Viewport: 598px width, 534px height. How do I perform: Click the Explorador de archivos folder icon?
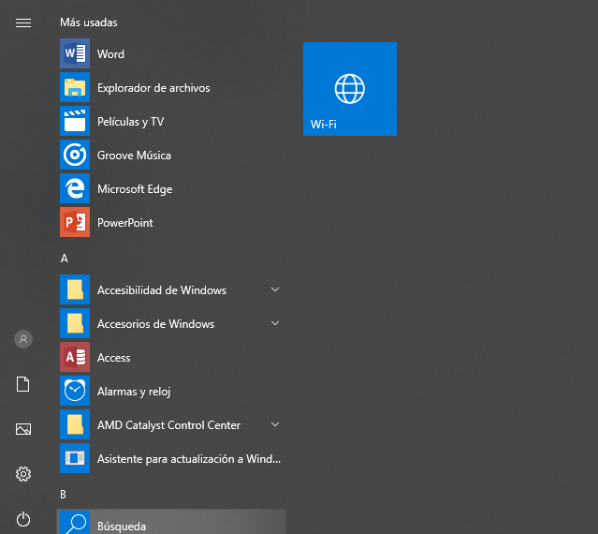(75, 87)
